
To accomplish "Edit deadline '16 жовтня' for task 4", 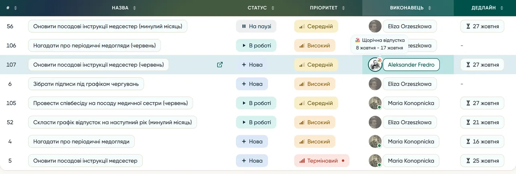I will 482,142.
